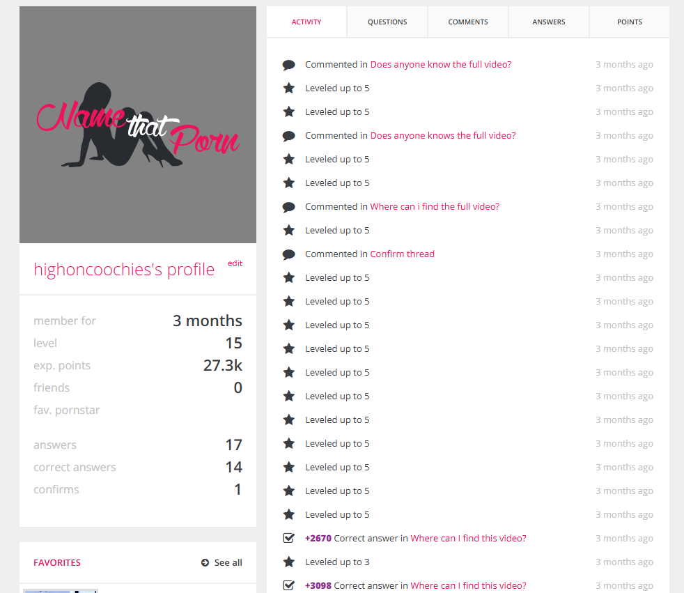
Task: Go to the Answers tab
Action: (x=549, y=22)
